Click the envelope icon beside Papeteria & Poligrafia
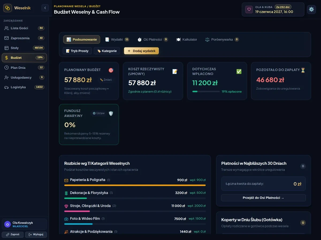Screen dimensions: 321x240 tap(66, 180)
